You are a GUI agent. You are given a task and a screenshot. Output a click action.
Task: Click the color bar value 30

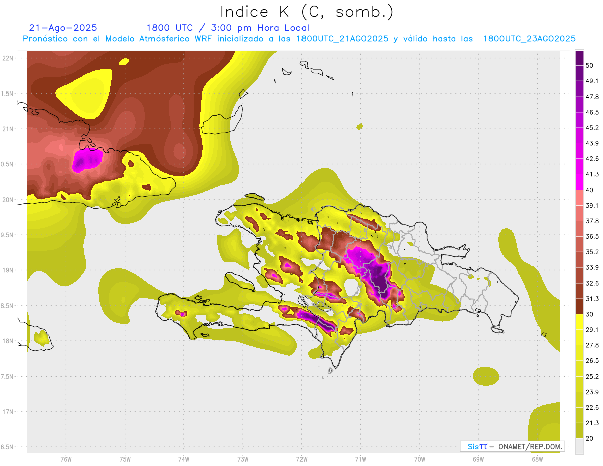tap(590, 314)
